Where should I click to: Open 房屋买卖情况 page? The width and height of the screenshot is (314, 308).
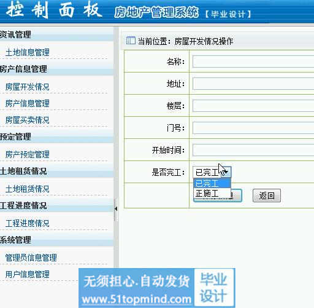click(x=28, y=120)
